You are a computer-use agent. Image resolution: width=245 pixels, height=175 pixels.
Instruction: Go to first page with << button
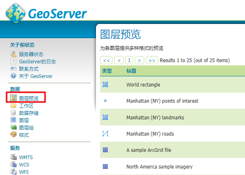106,60
